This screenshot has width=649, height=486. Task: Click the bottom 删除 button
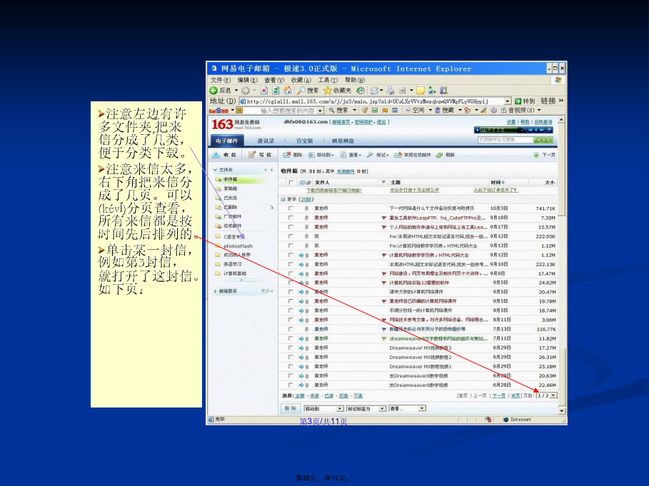click(x=290, y=409)
